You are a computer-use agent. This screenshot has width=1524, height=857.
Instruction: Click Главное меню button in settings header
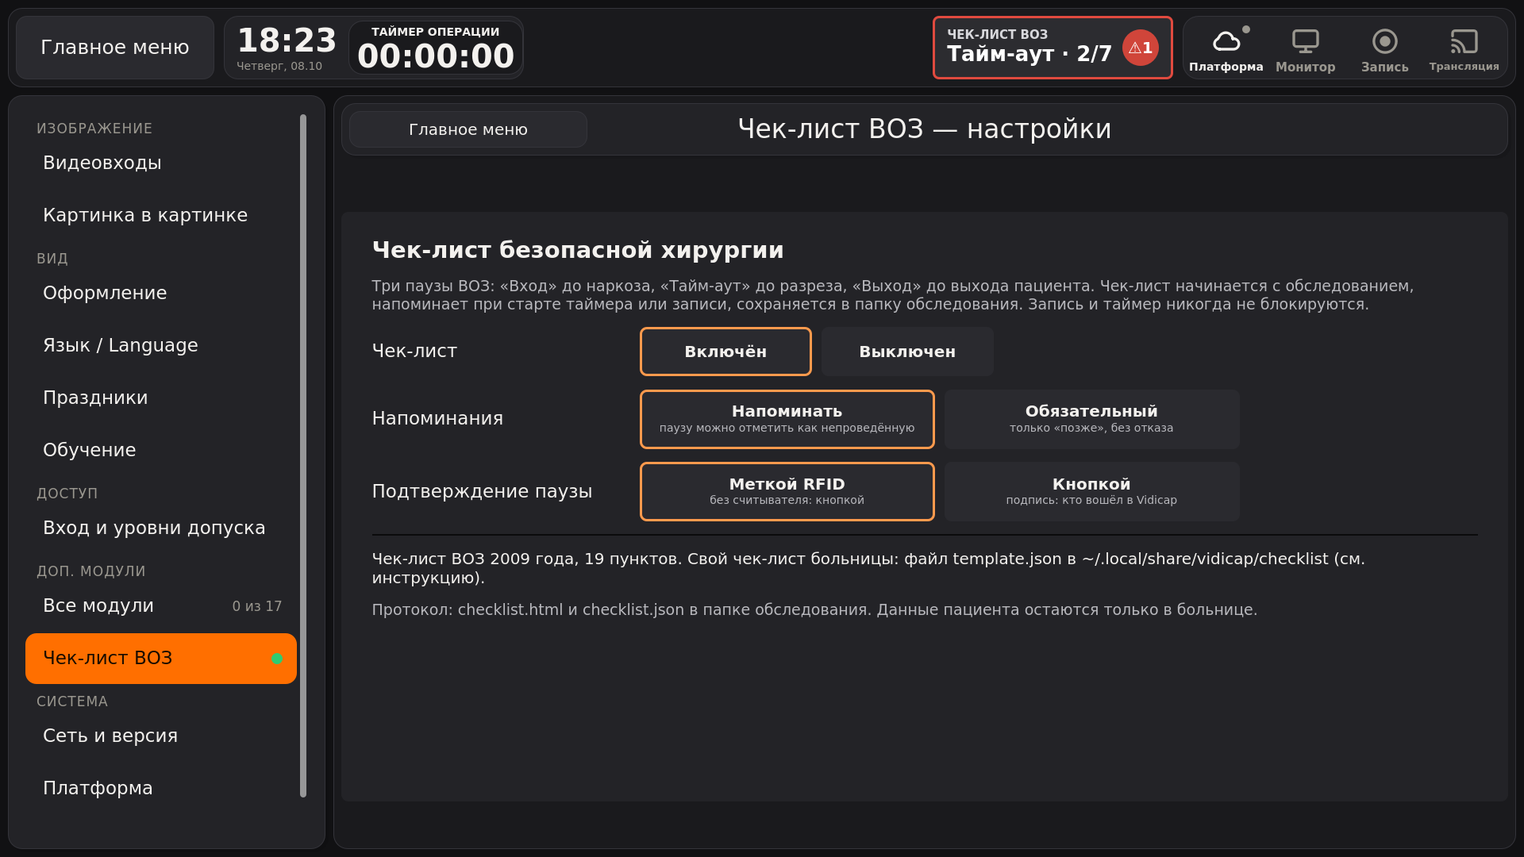[x=468, y=129]
